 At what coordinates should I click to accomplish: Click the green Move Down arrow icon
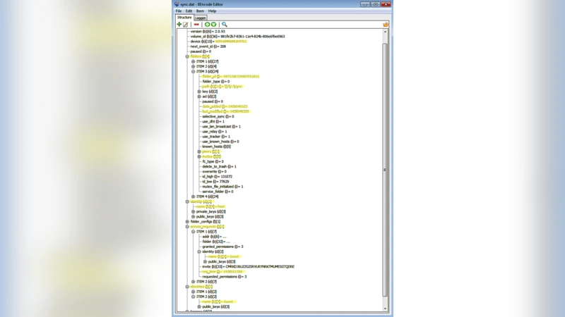213,25
